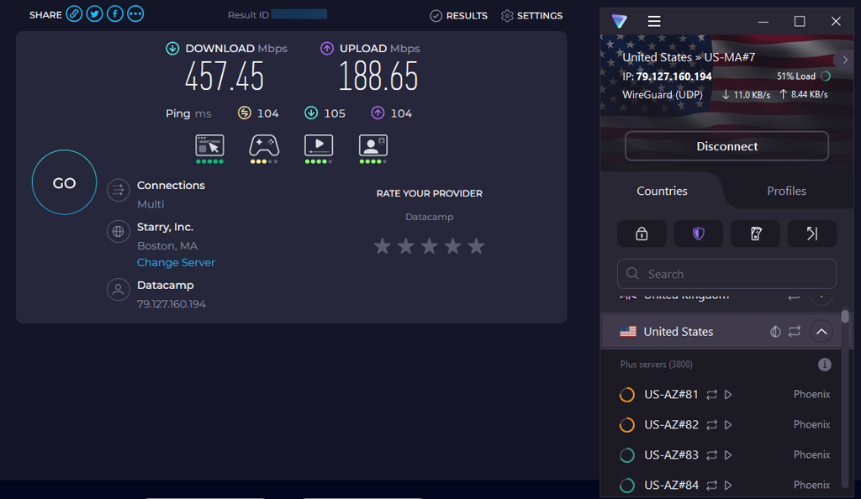Share result on Facebook

tap(114, 13)
